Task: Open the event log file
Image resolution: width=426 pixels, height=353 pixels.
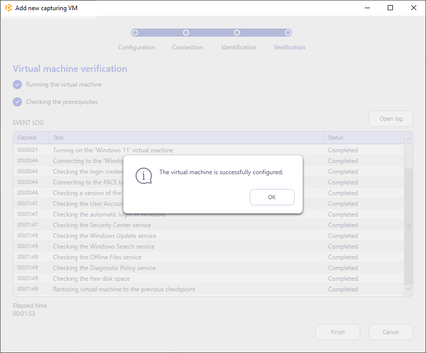Action: [x=391, y=119]
